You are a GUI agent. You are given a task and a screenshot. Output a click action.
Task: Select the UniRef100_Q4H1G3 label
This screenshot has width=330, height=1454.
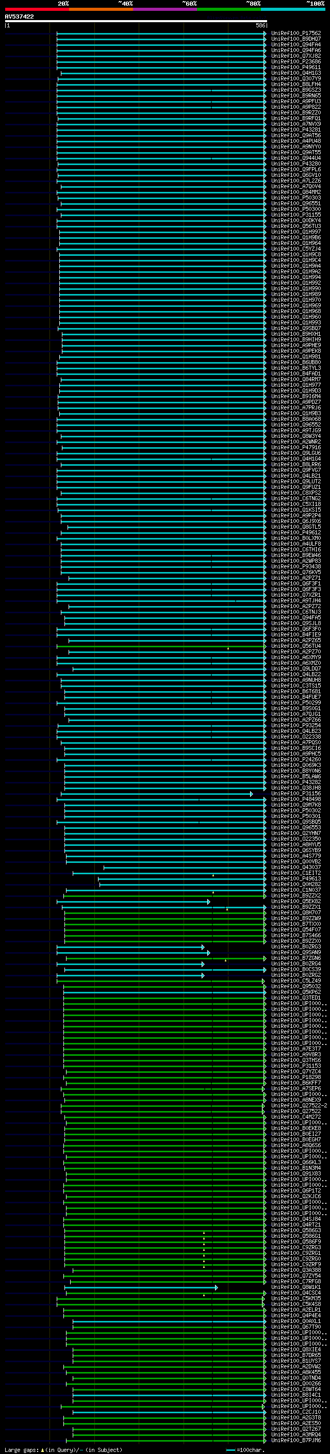coord(295,73)
